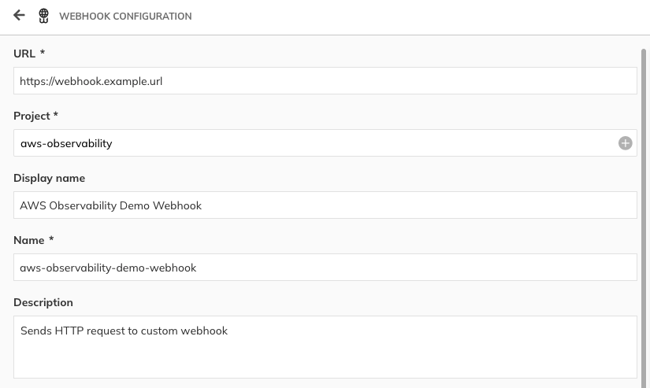The image size is (650, 388).
Task: Open the Project combo box
Action: click(325, 143)
